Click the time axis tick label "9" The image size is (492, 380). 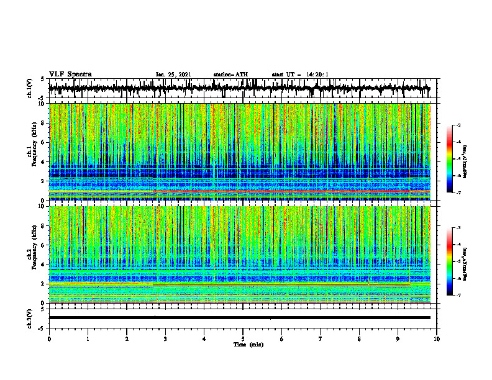point(398,339)
